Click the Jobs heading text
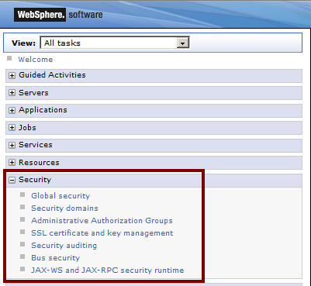This screenshot has height=286, width=311. pos(27,128)
